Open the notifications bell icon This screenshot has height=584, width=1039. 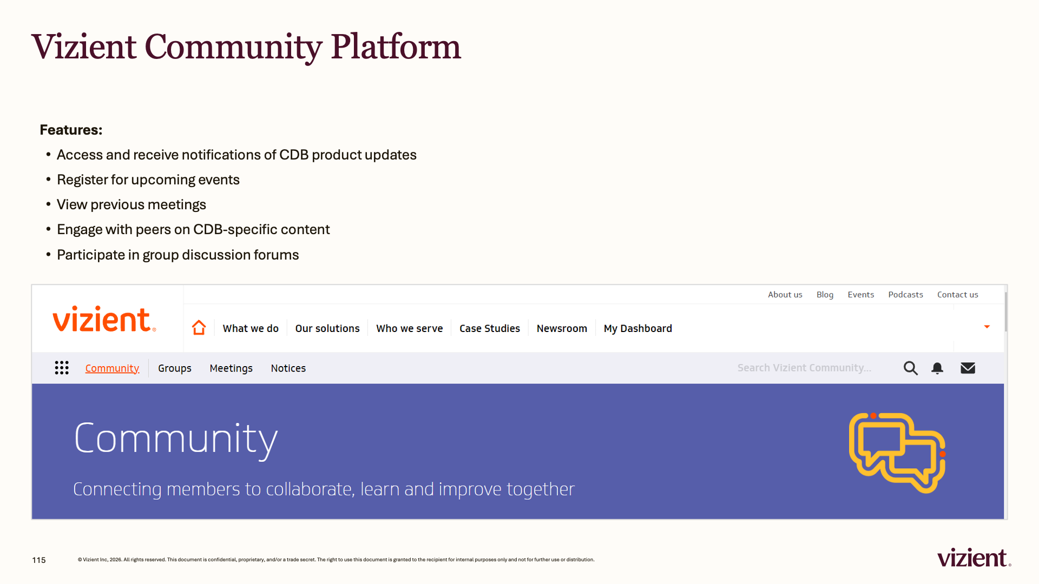point(937,368)
